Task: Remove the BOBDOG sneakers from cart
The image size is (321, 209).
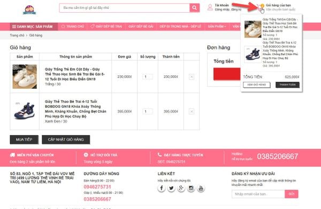Action: coord(192,112)
